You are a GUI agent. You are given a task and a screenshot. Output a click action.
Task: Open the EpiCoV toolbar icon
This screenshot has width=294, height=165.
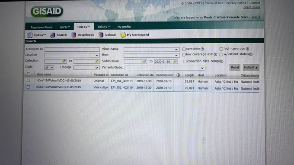pos(37,35)
